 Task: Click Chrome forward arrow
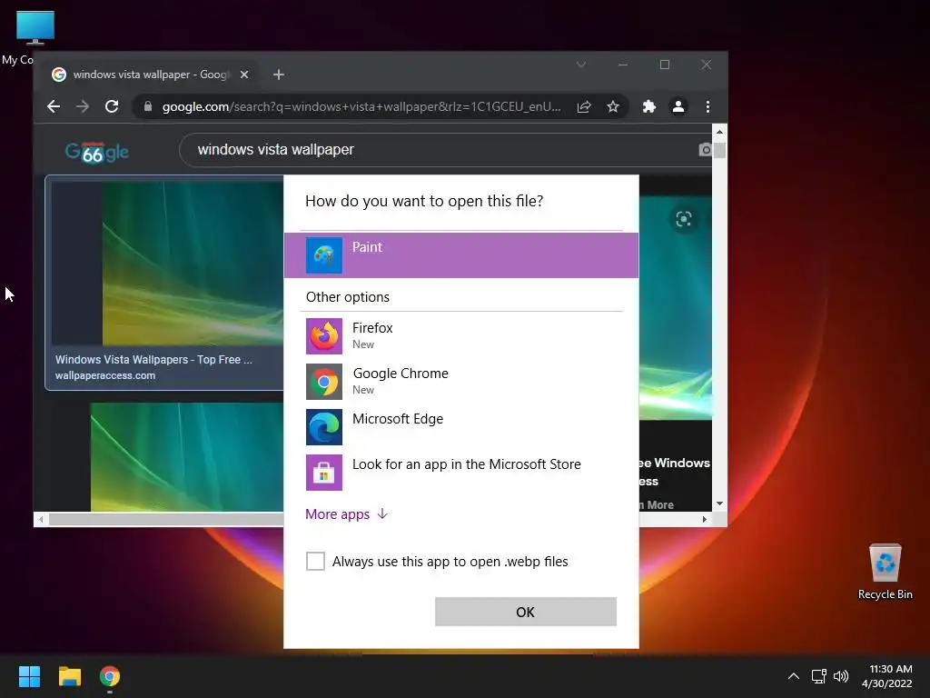83,106
